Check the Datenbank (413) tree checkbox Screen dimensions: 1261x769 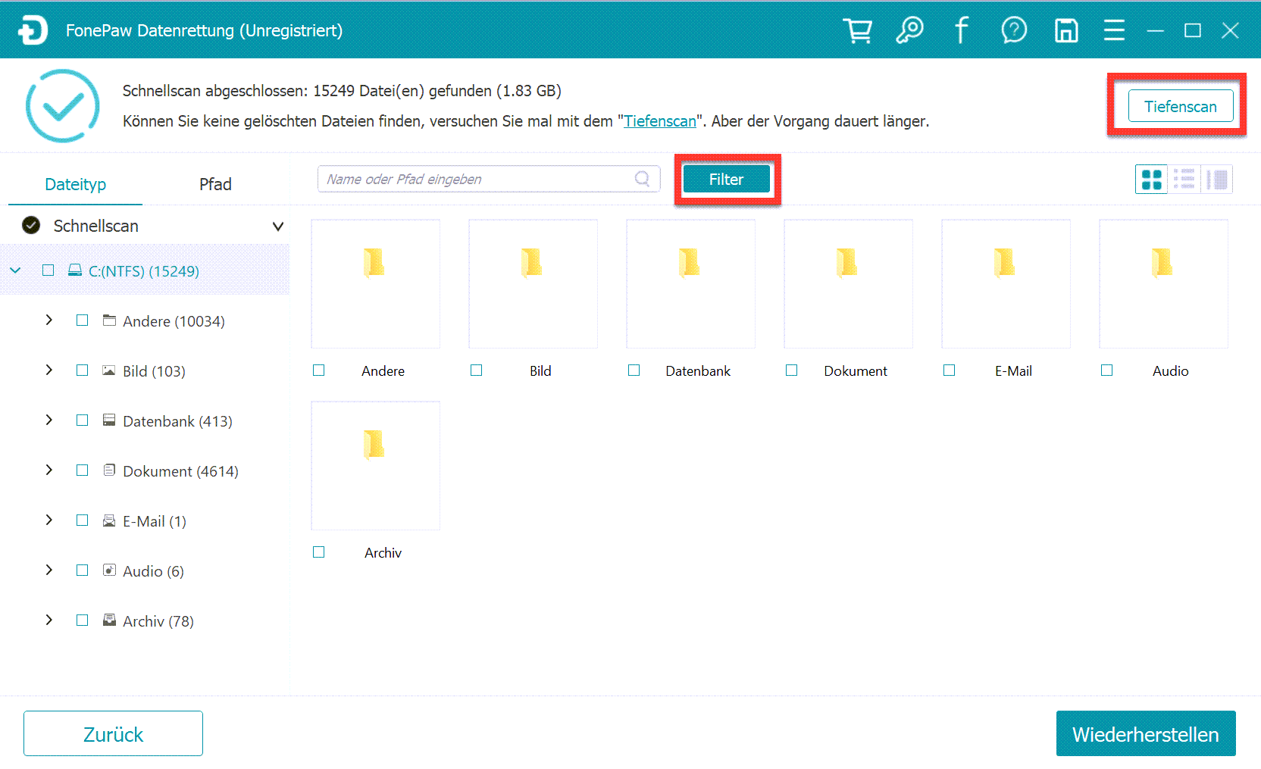coord(83,420)
